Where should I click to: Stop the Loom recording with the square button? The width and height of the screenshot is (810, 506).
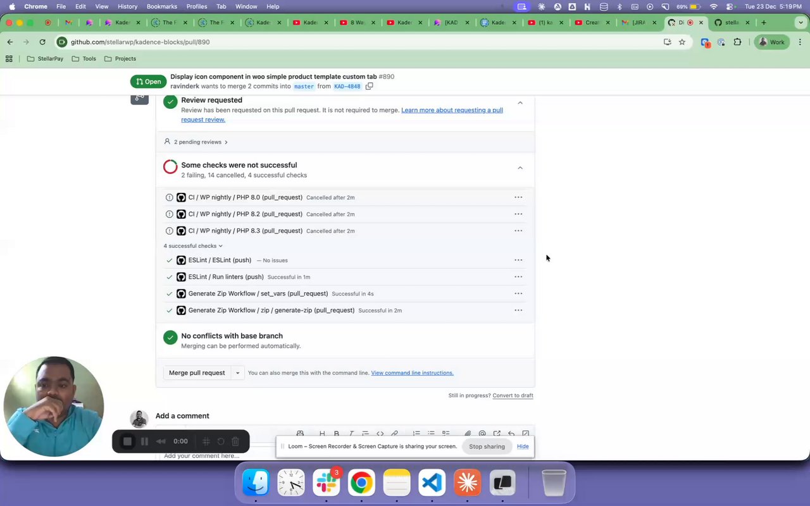127,441
